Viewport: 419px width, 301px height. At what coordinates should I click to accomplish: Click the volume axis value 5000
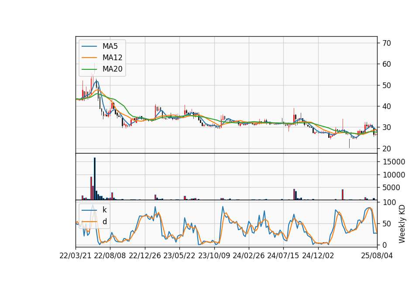click(391, 188)
